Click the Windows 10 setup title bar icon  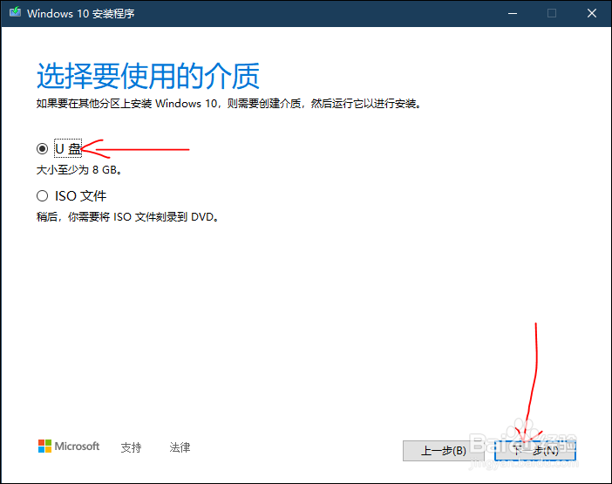click(15, 12)
